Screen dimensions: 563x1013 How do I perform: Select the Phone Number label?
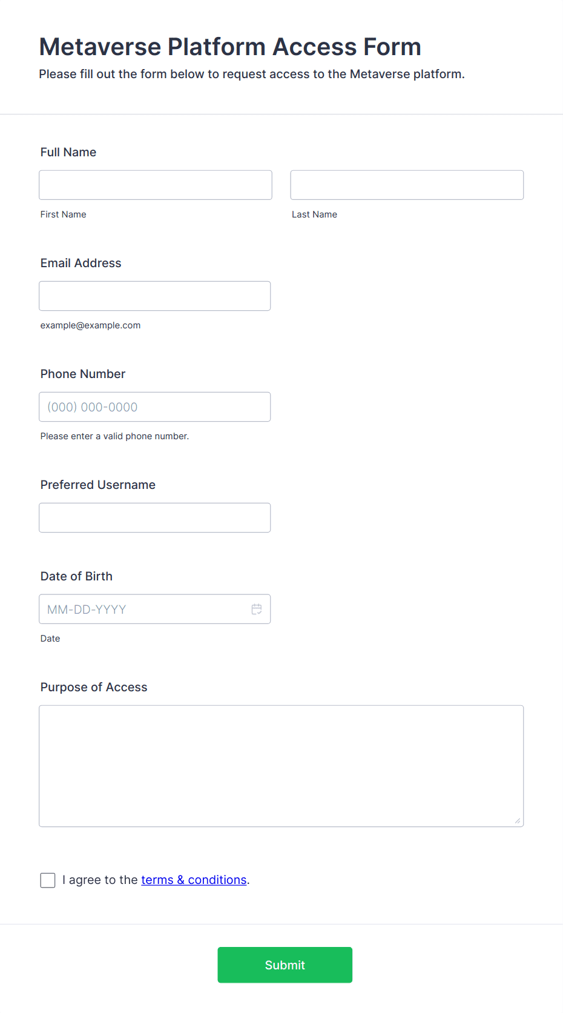click(83, 374)
